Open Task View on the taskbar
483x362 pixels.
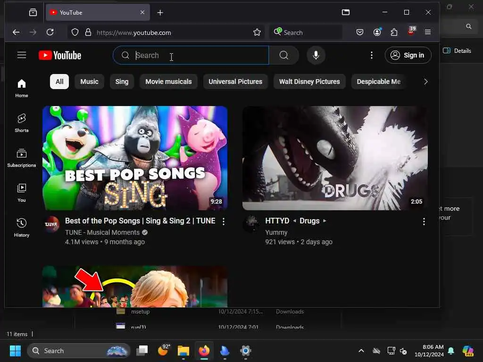[142, 350]
